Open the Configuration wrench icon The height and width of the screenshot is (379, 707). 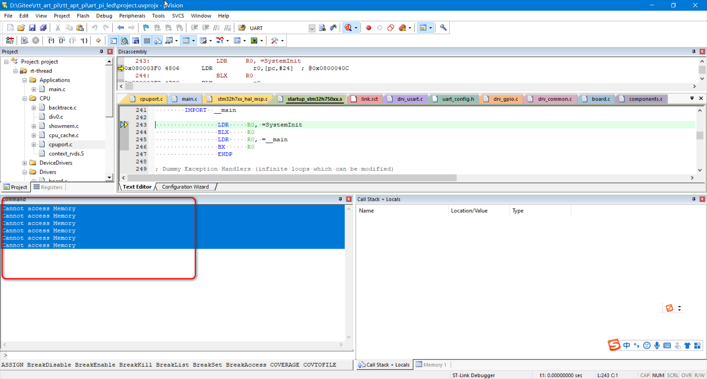tap(443, 28)
